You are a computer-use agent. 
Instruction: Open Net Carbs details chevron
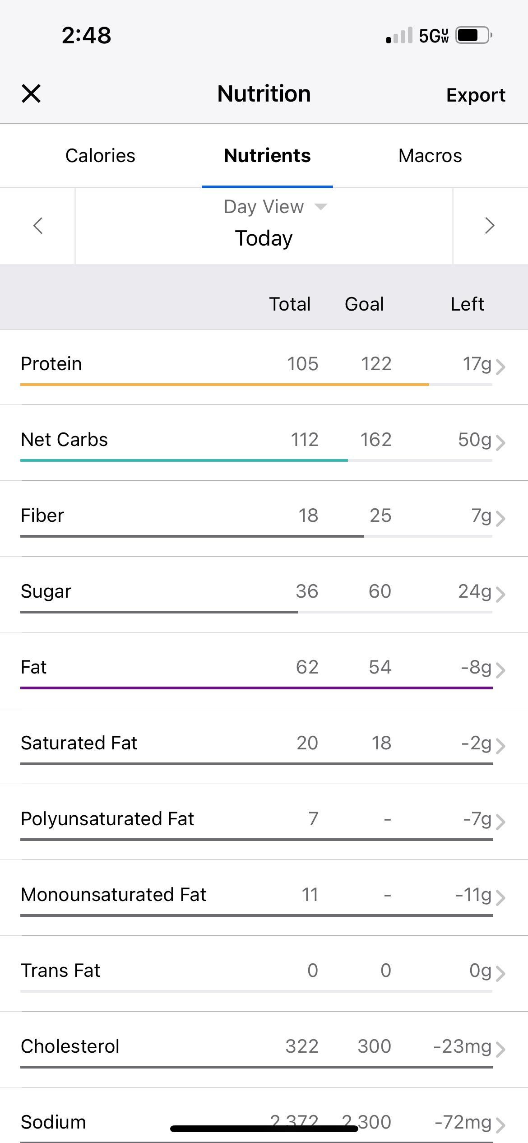(x=500, y=442)
